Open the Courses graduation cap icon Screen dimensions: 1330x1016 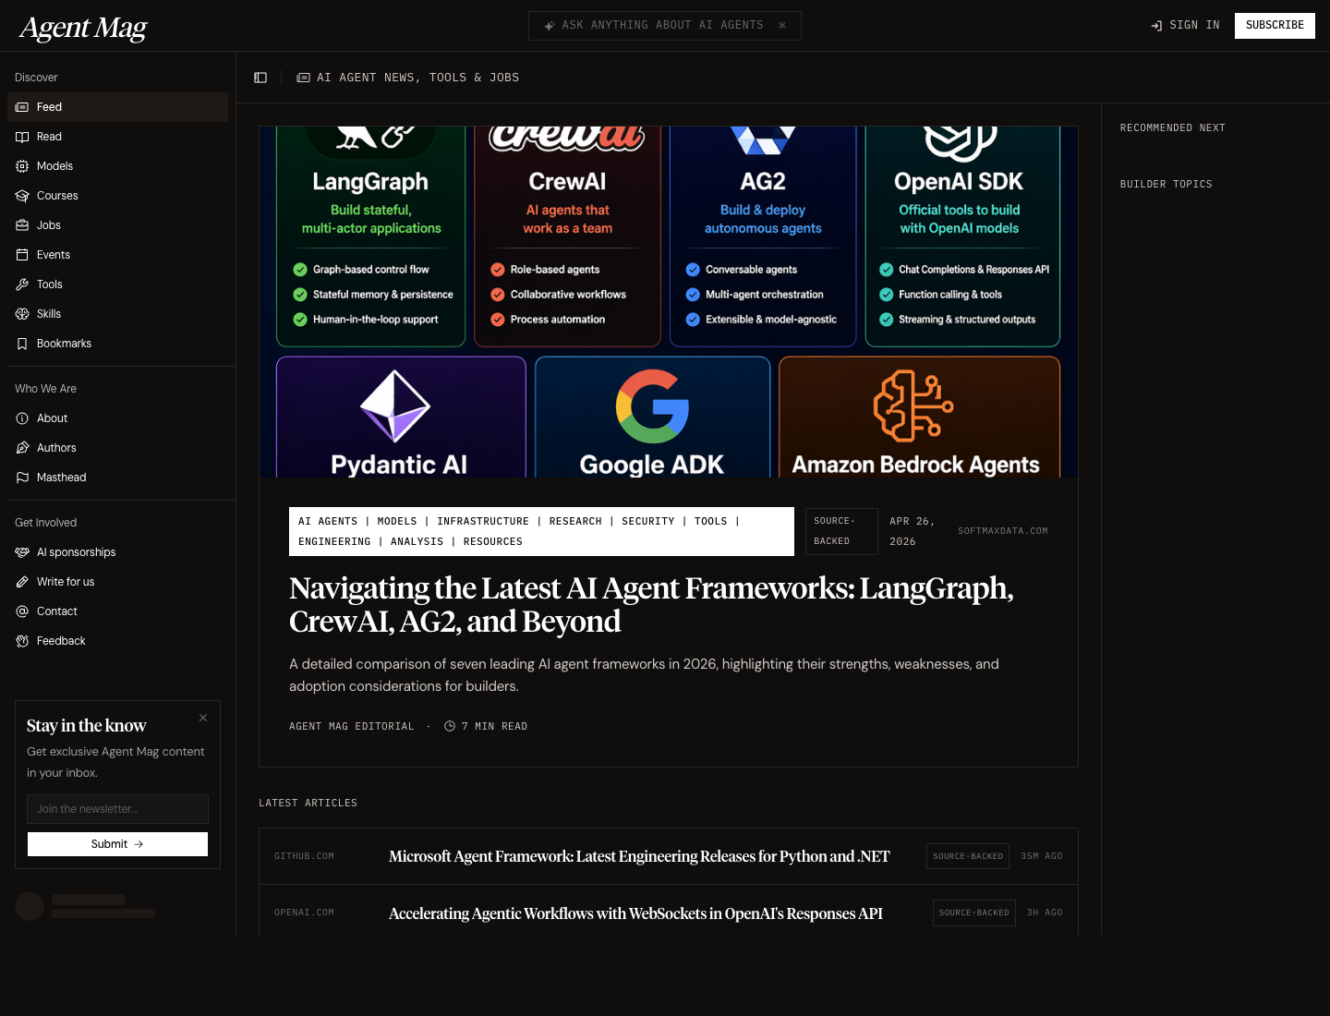[x=22, y=196]
